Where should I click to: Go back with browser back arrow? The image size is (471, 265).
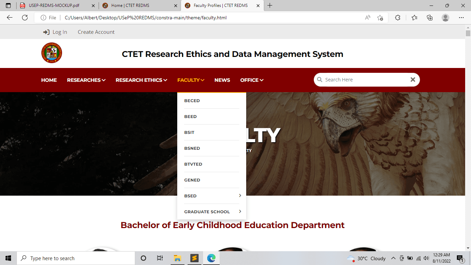click(x=9, y=18)
